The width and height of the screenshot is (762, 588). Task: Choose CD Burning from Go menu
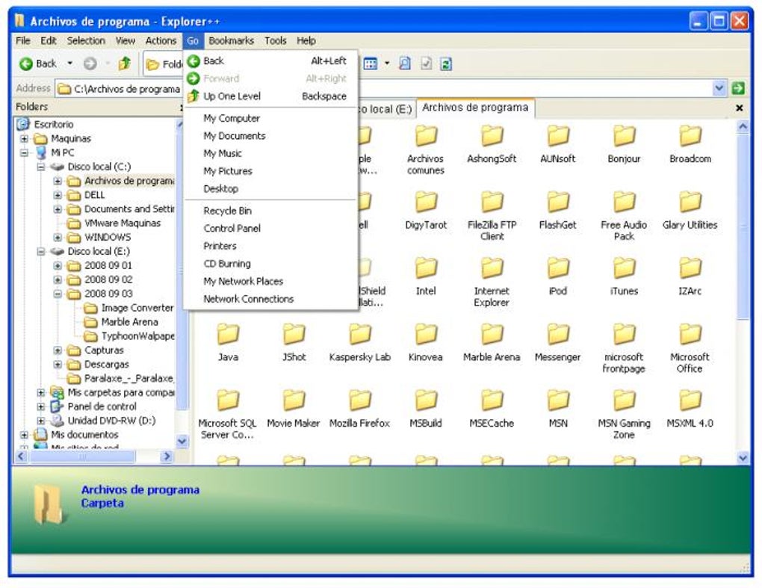coord(270,264)
